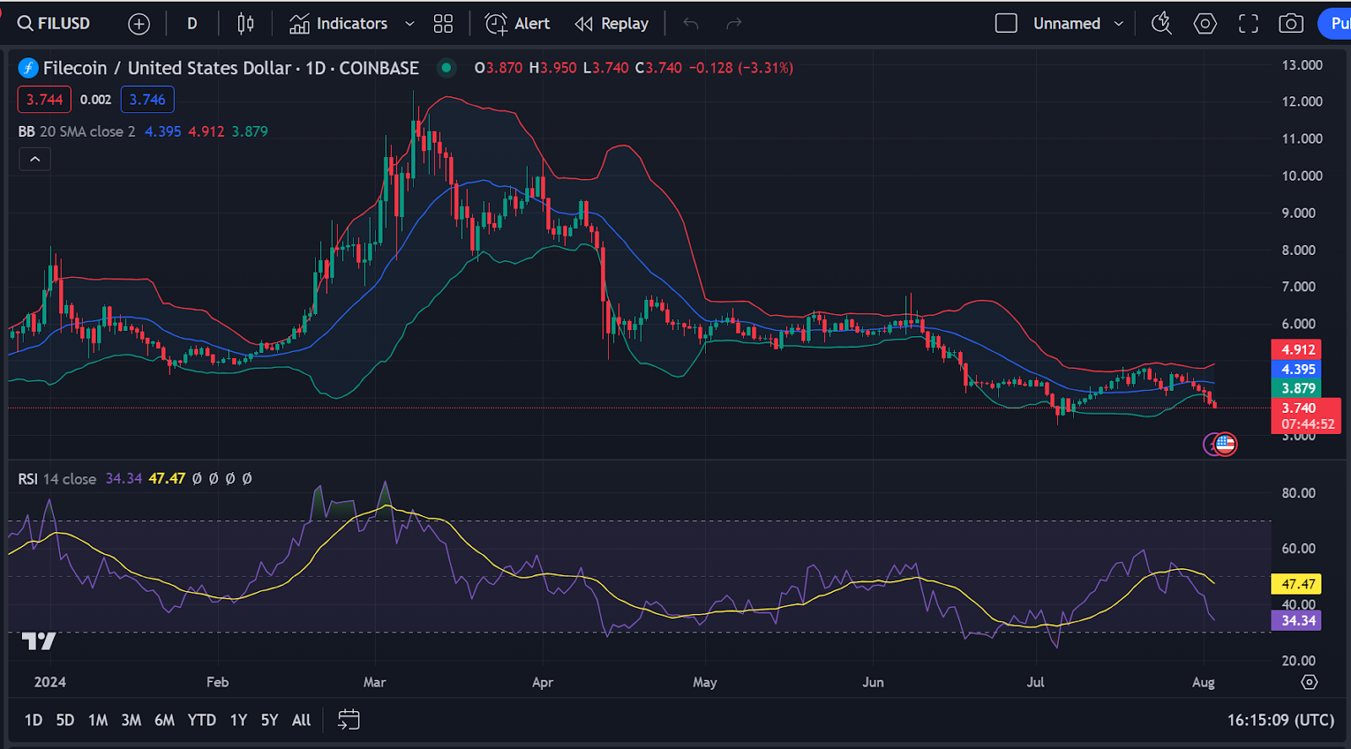Click the 4.912 upper band price label
This screenshot has height=749, width=1351.
[1297, 350]
